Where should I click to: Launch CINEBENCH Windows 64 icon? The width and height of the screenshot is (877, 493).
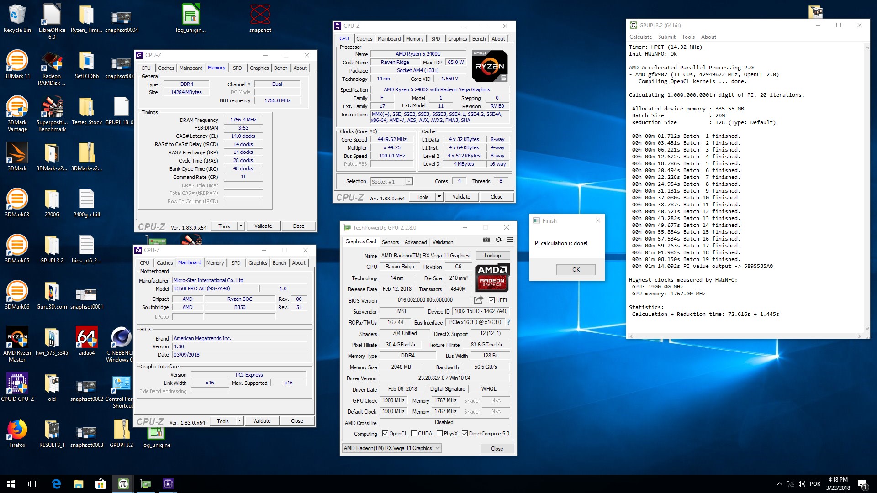[x=120, y=345]
